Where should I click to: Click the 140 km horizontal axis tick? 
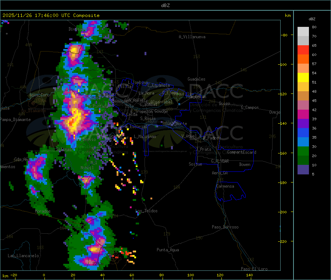(x=249, y=275)
